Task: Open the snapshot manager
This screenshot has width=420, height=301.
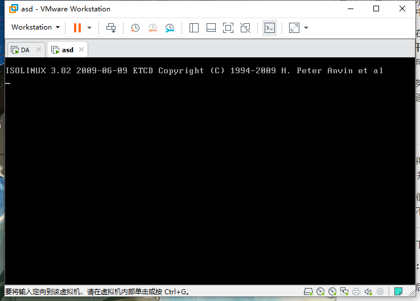Action: (x=170, y=28)
